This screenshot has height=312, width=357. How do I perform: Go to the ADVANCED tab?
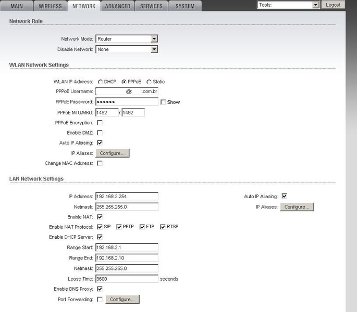click(x=118, y=6)
